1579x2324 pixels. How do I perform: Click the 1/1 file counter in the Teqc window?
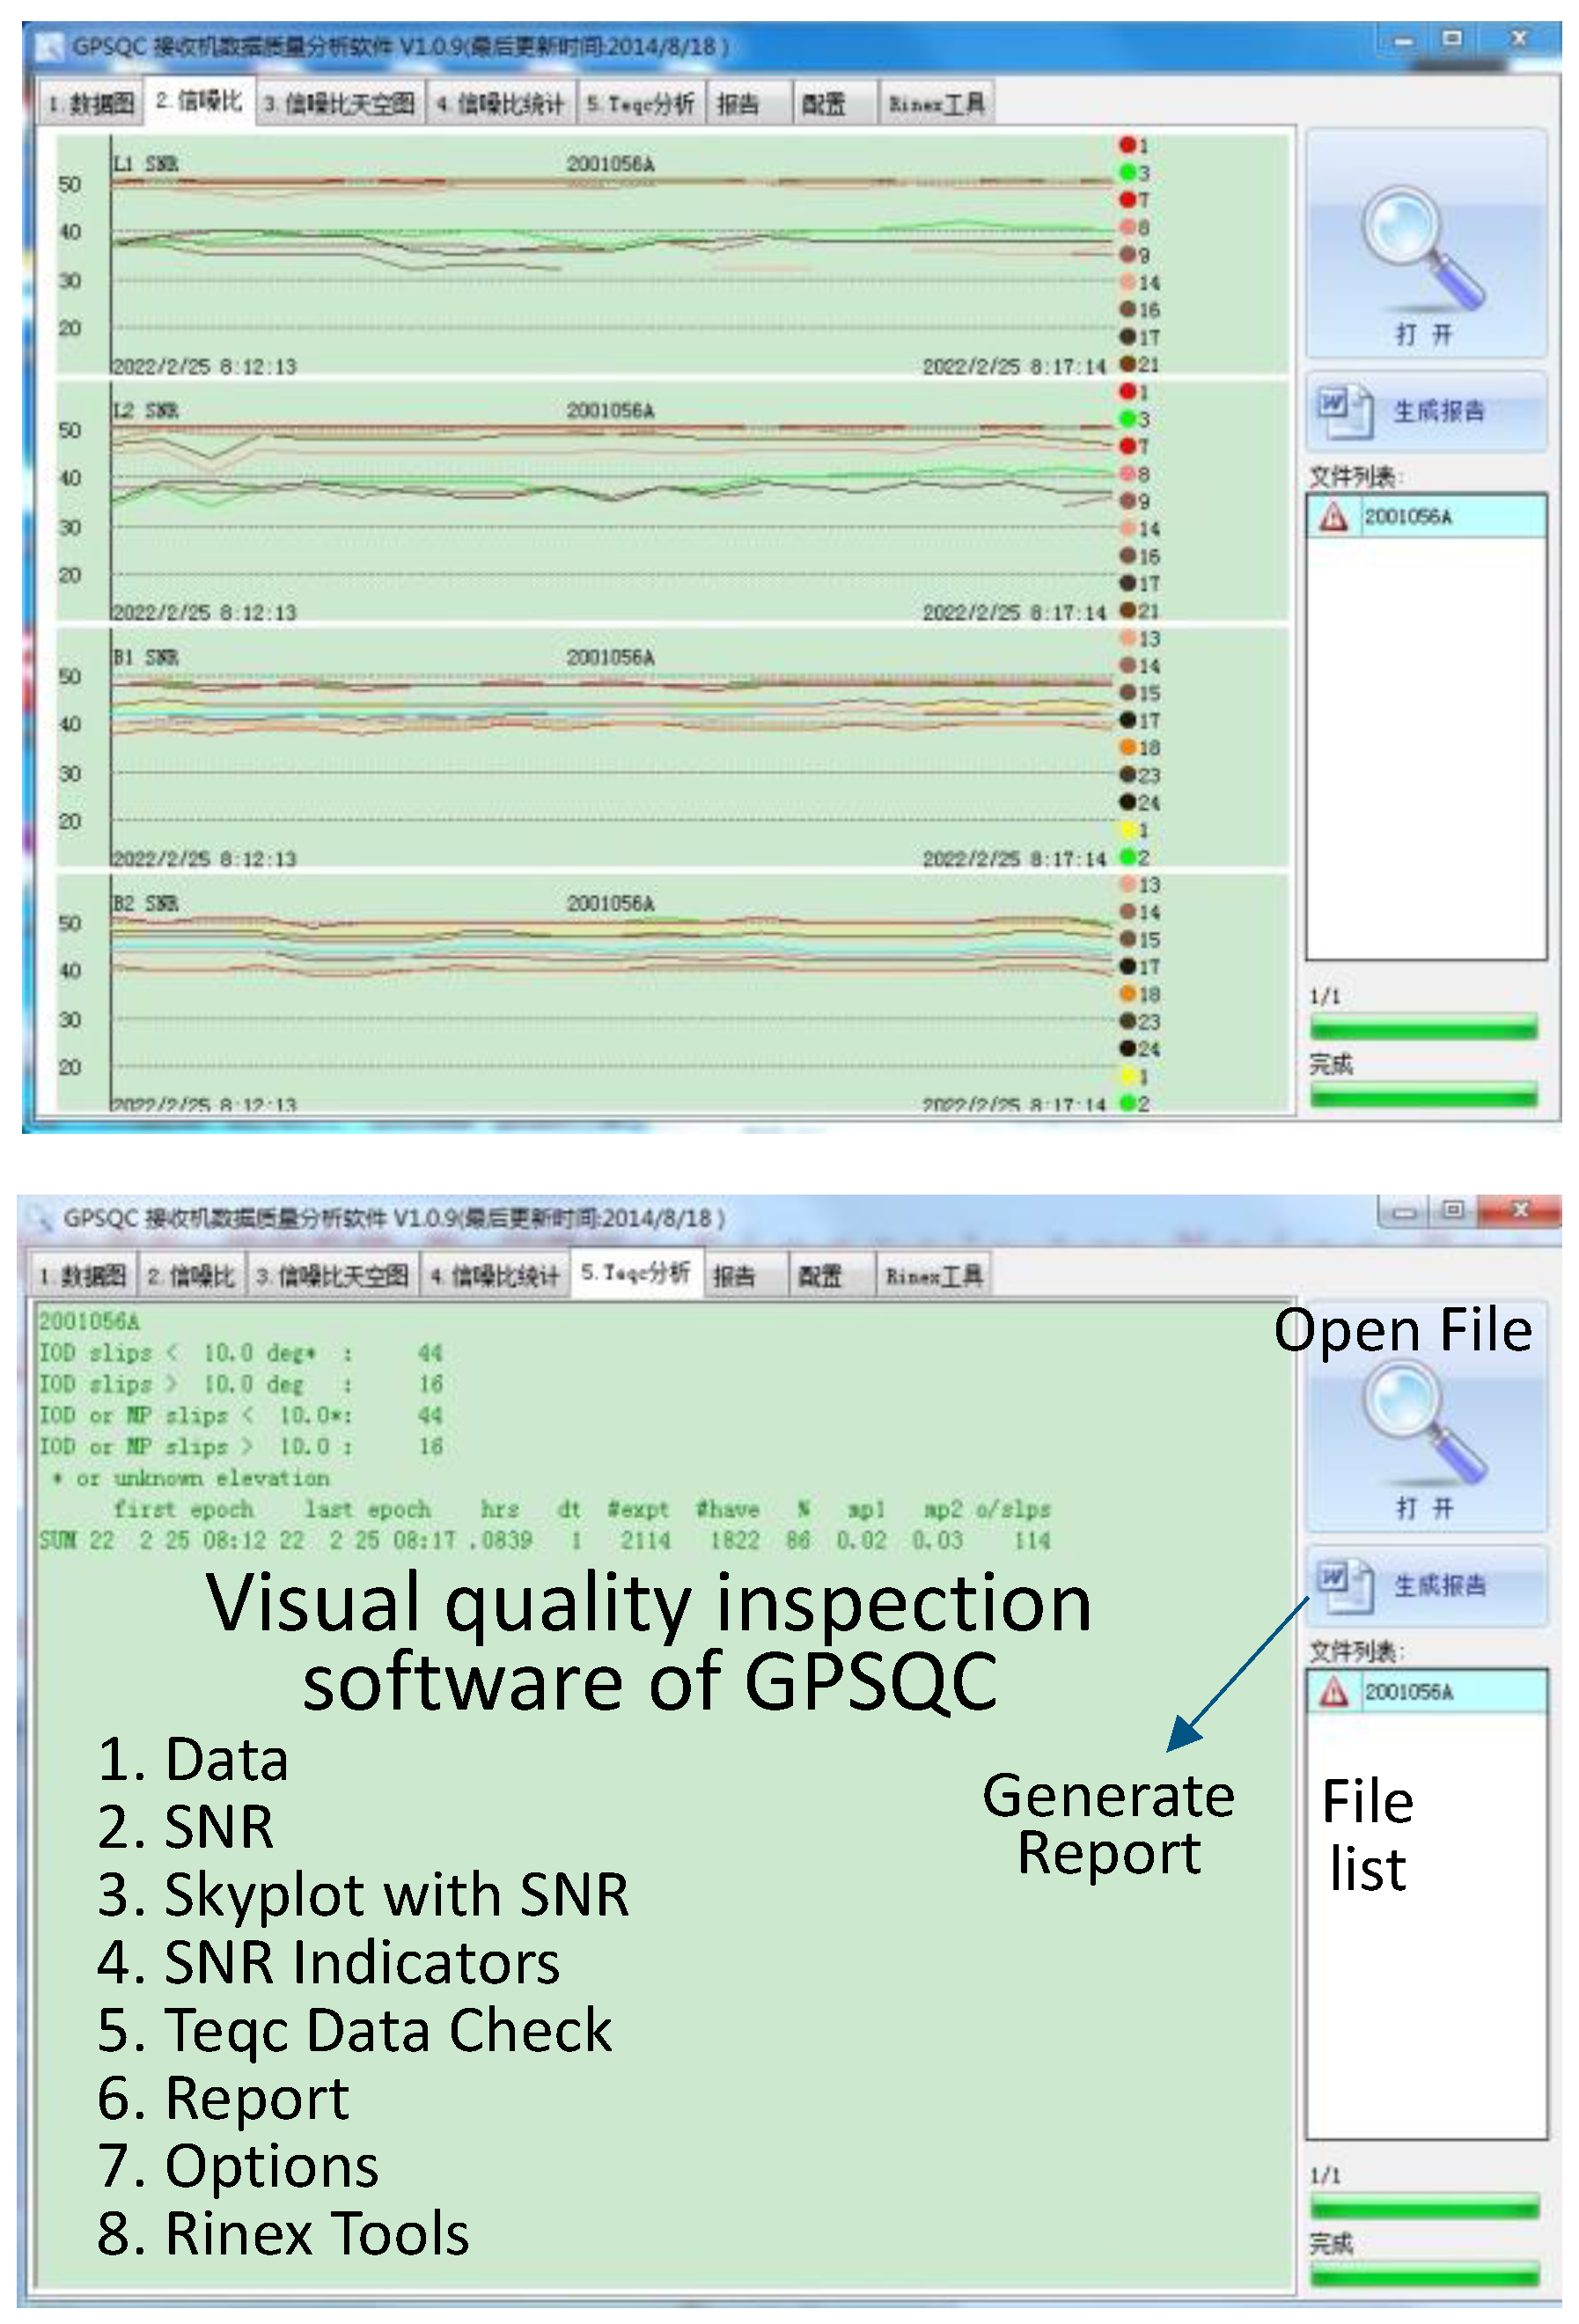point(1325,2175)
